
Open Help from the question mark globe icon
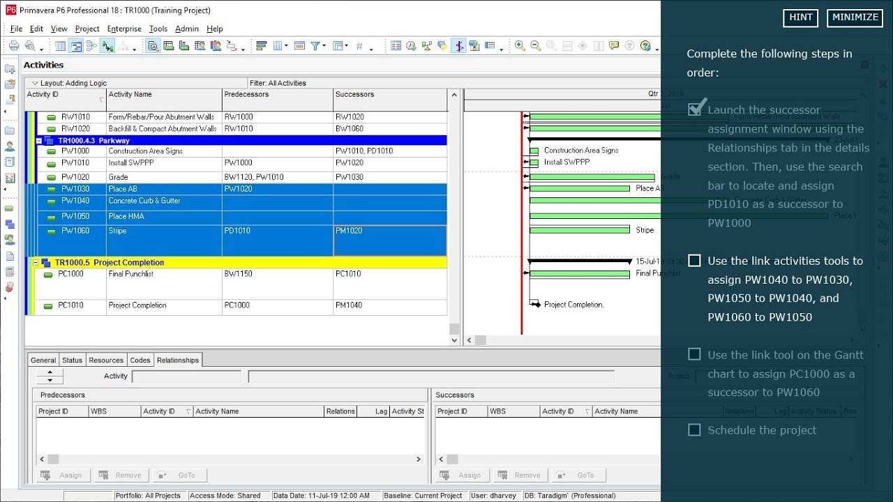tap(645, 46)
